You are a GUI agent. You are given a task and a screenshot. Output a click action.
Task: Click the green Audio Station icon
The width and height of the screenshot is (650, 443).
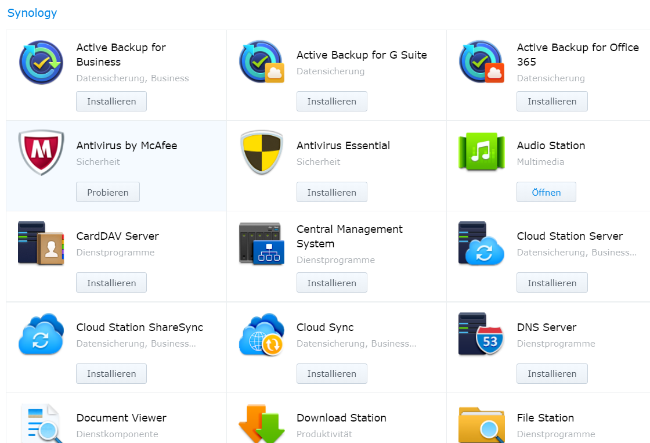pos(482,152)
